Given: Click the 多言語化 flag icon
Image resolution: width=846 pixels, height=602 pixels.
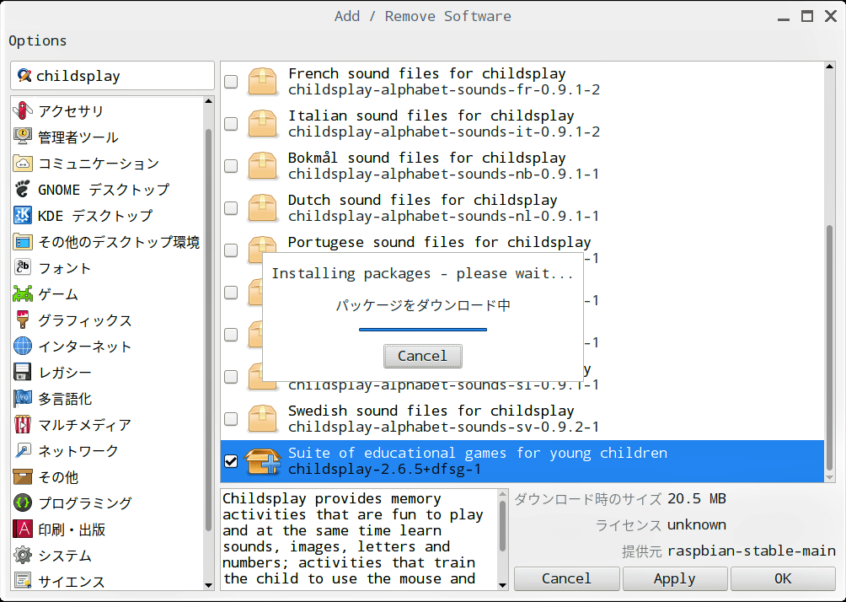Looking at the screenshot, I should (x=23, y=399).
